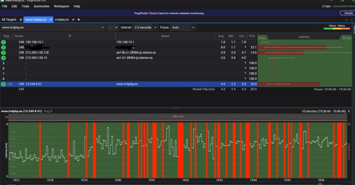Click the green hop 2 status circle
Image resolution: width=355 pixels, height=185 pixels.
pyautogui.click(x=4, y=47)
